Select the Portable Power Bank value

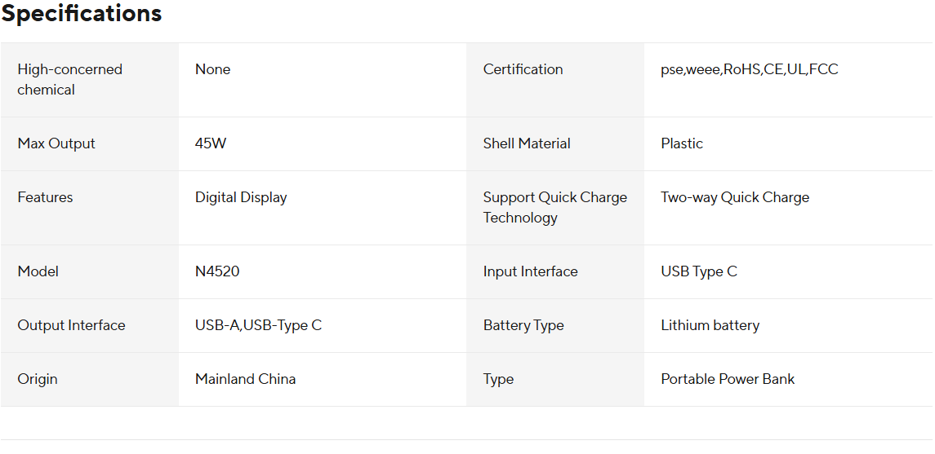pos(728,379)
